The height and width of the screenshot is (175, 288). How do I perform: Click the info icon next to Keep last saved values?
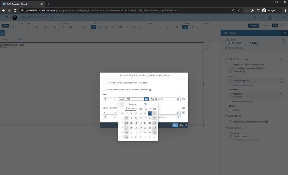(150, 90)
